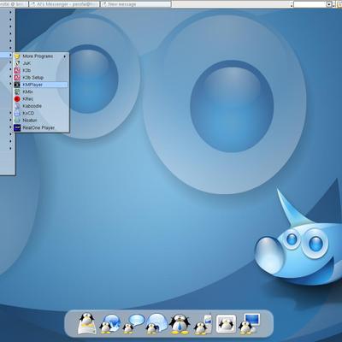Image resolution: width=342 pixels, height=342 pixels.
Task: Open the KMix audio mixer
Action: point(41,91)
